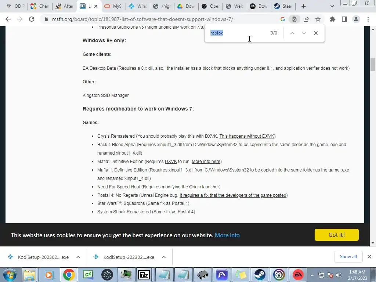376x282 pixels.
Task: Open a new browser tab
Action: pyautogui.click(x=304, y=6)
